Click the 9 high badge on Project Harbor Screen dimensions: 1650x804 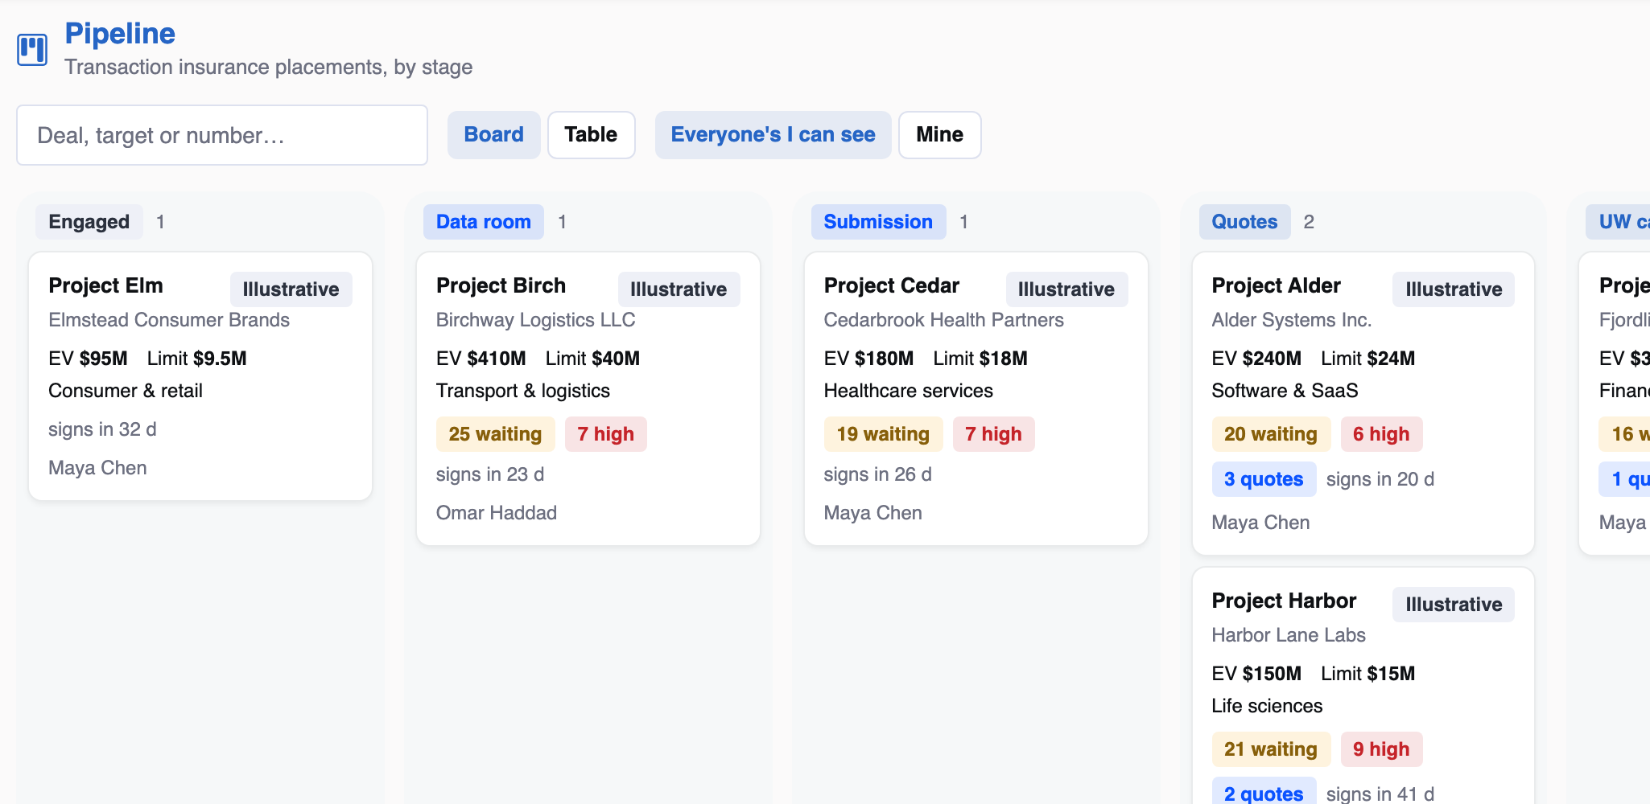click(1382, 749)
